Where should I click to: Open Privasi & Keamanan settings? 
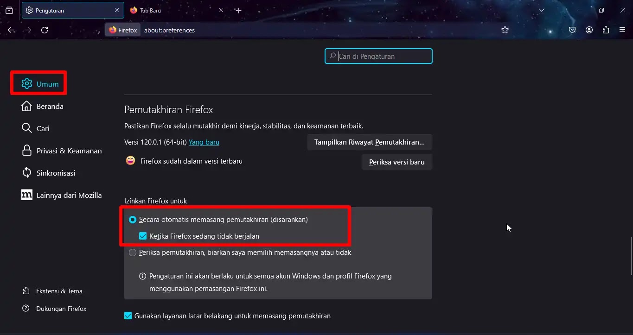tap(62, 151)
